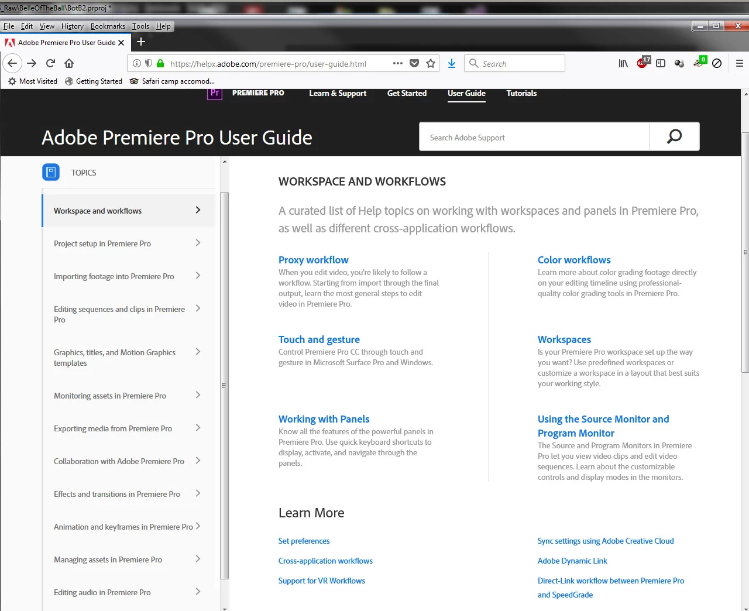749x611 pixels.
Task: Click in the browser Search box
Action: (x=515, y=63)
